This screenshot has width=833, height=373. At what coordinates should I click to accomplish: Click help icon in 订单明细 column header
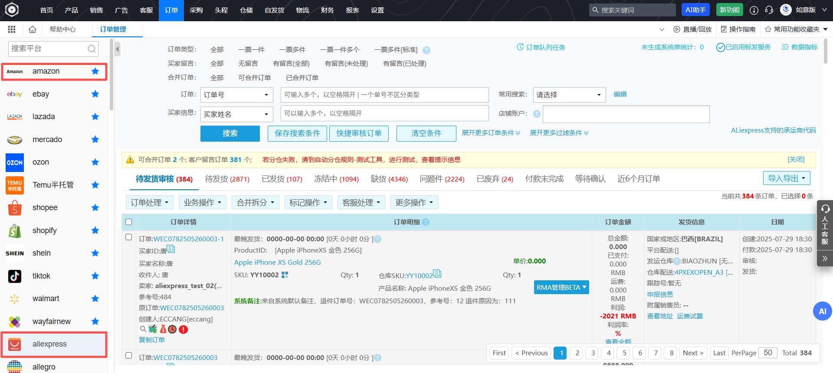coord(426,222)
